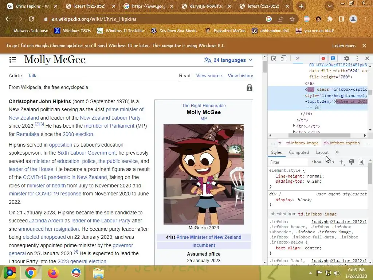373x280 pixels.
Task: Open the Extensions puzzle icon
Action: pyautogui.click(x=330, y=19)
